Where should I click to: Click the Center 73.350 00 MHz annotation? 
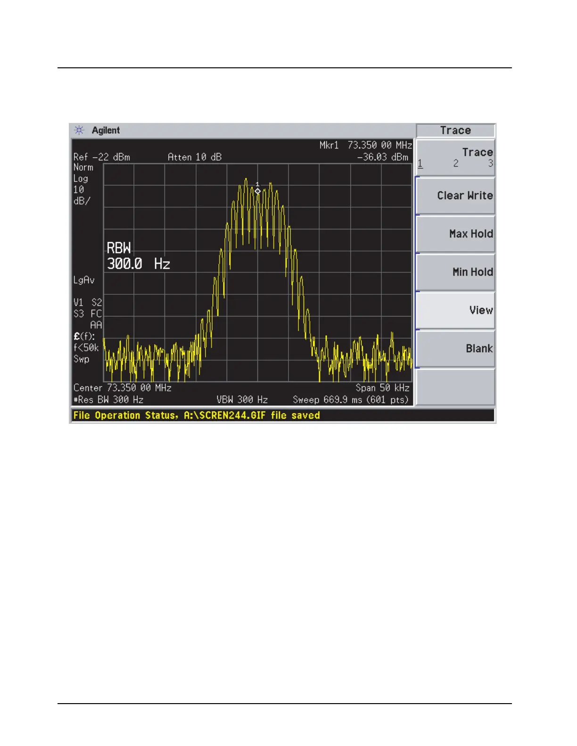(x=122, y=388)
